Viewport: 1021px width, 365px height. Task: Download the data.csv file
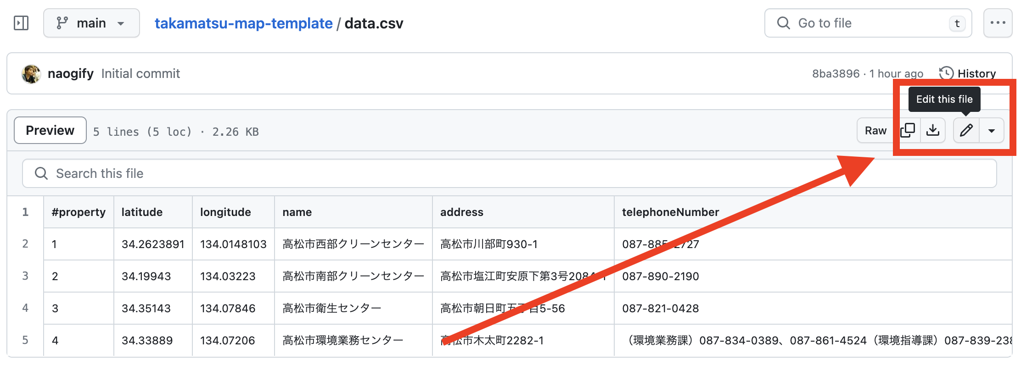933,130
